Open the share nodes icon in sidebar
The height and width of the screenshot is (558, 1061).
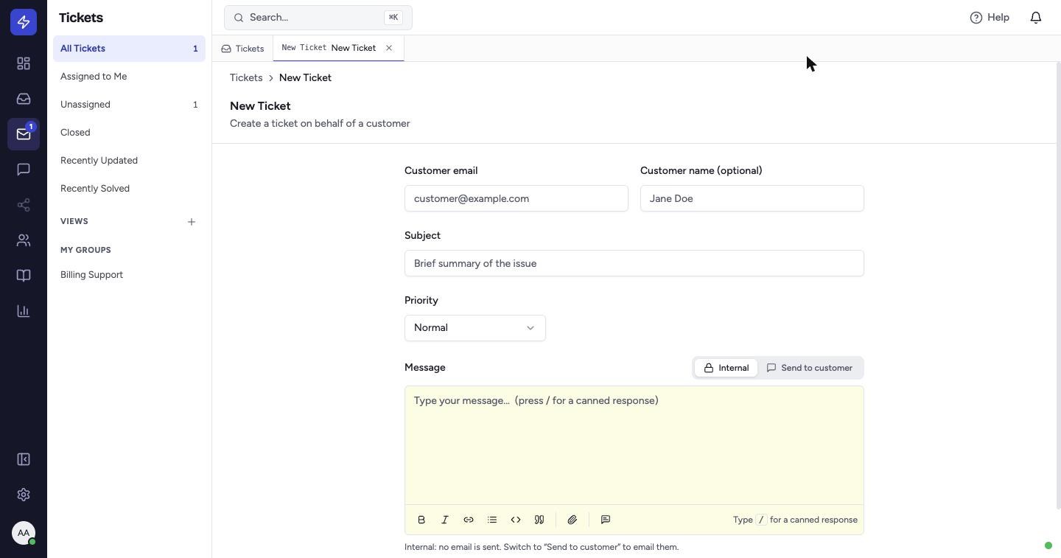tap(24, 205)
